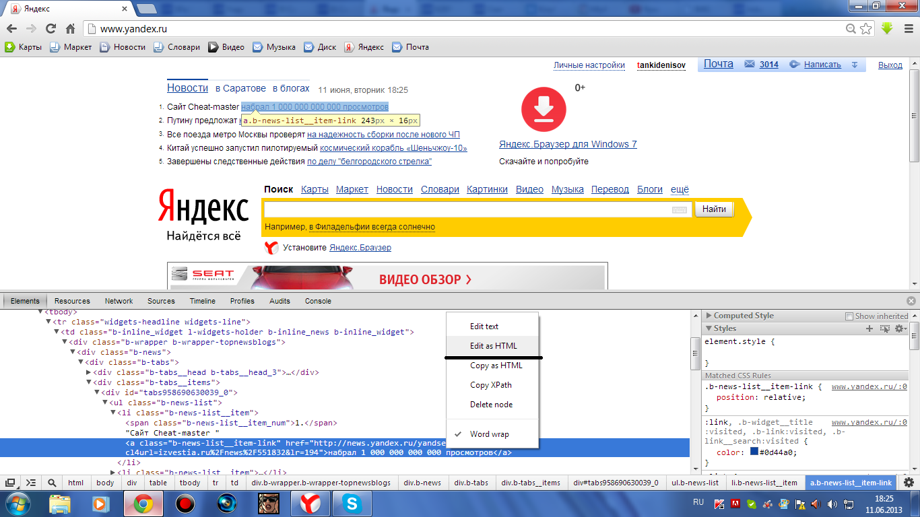
Task: Collapse the Styles section
Action: pyautogui.click(x=709, y=329)
